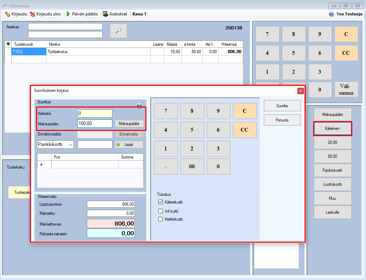Click the magnifier customer search icon

pos(118,31)
